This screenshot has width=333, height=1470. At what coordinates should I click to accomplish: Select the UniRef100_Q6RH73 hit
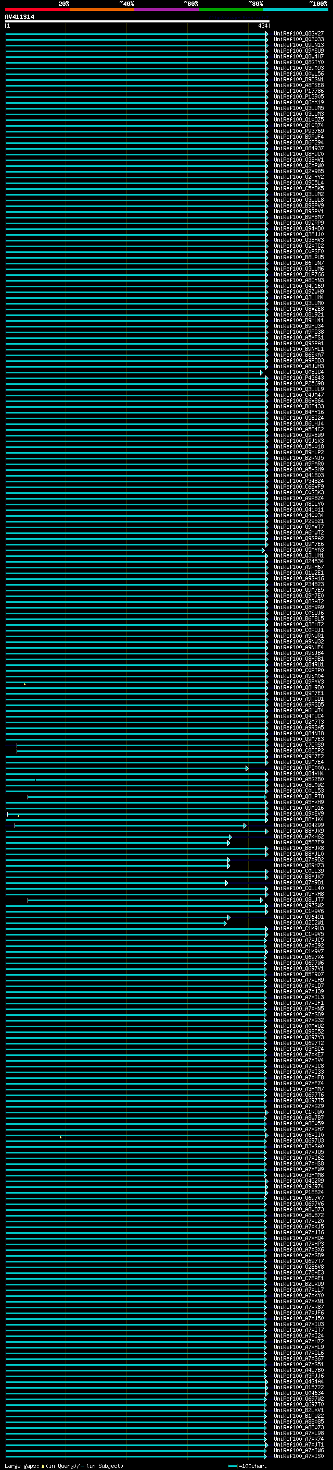coord(299,865)
